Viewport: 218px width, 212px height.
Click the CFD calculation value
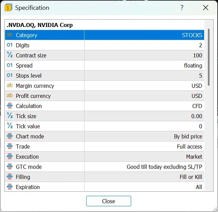(197, 106)
